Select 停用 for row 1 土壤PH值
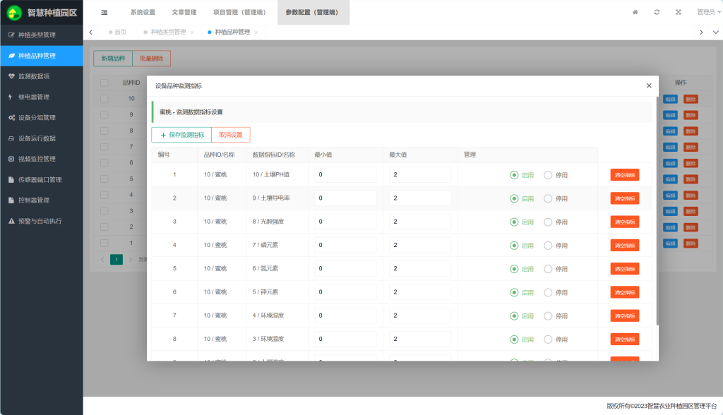This screenshot has width=723, height=415. 548,175
